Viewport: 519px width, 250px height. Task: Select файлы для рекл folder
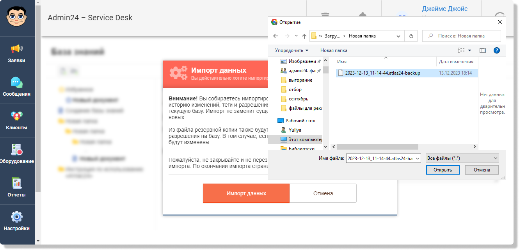[302, 108]
